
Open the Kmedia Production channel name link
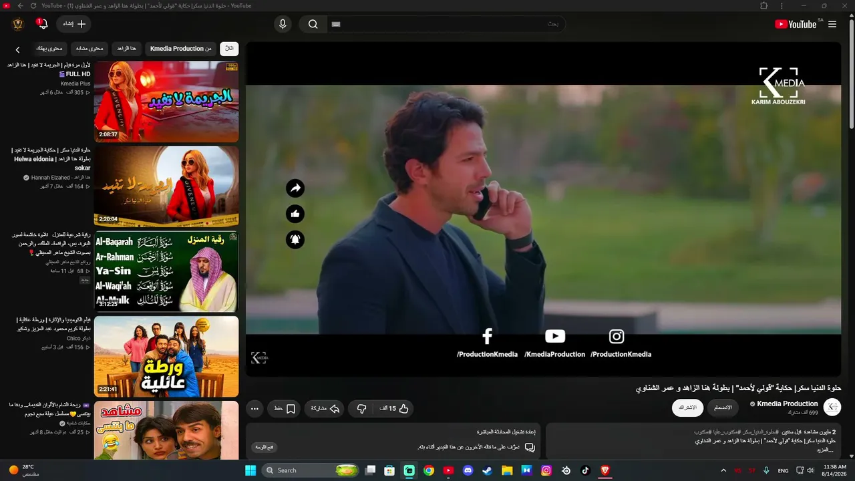[x=788, y=404]
